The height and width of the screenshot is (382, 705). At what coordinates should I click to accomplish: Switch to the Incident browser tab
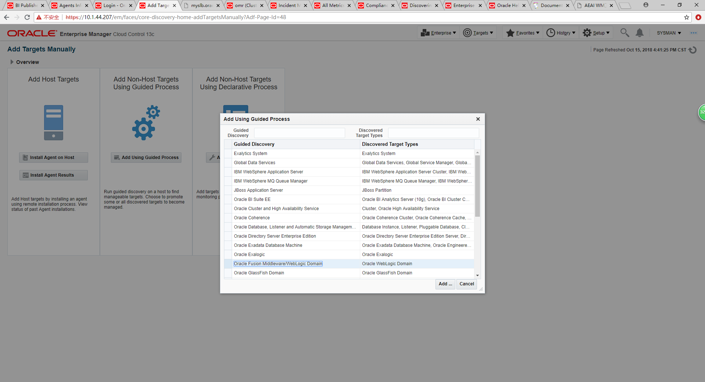click(x=289, y=6)
